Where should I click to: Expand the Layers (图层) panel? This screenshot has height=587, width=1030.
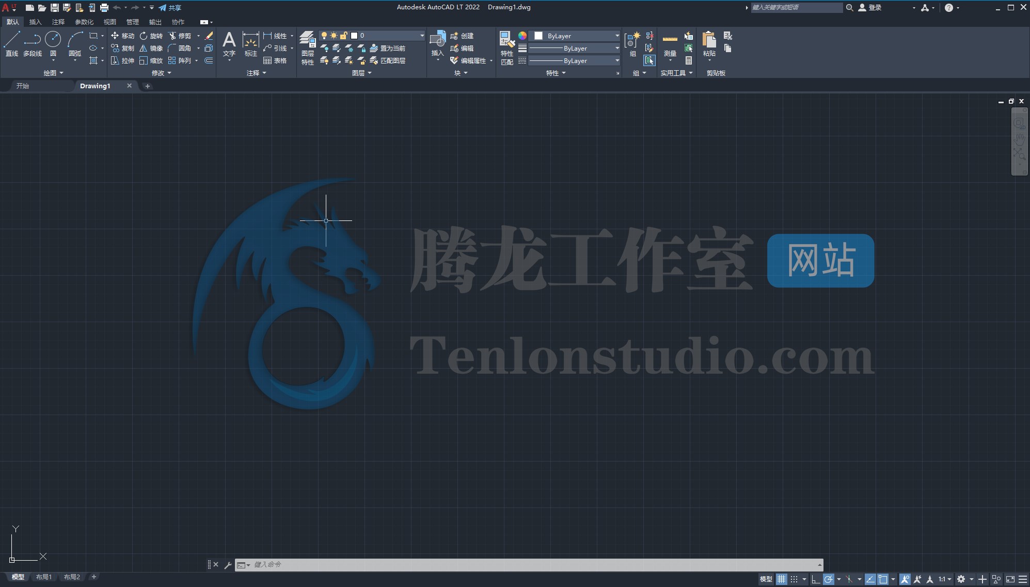pos(362,73)
